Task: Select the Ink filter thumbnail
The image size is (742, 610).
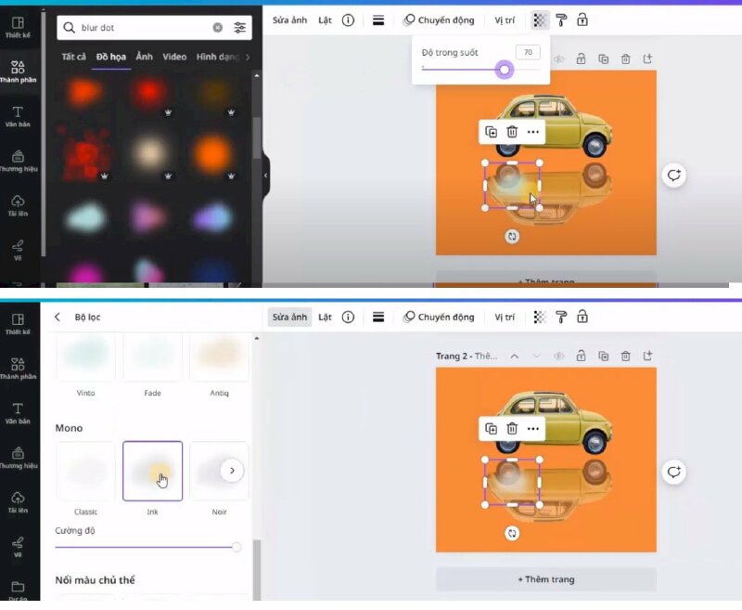Action: (x=152, y=471)
